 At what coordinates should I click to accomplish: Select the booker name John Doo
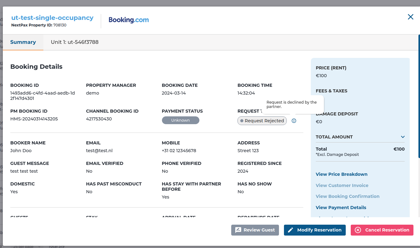21,151
